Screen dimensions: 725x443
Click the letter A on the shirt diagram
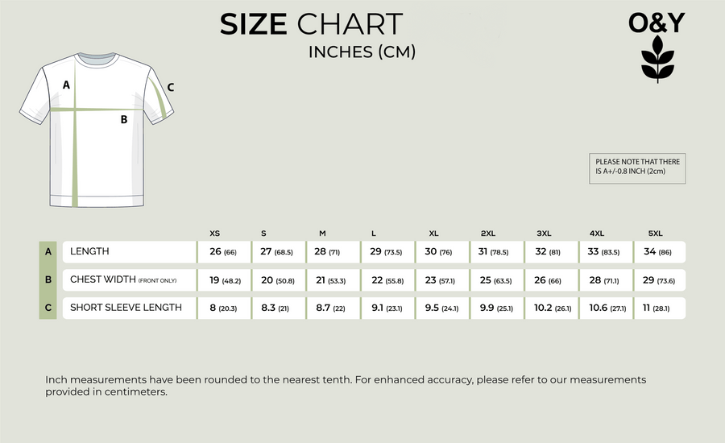point(66,85)
